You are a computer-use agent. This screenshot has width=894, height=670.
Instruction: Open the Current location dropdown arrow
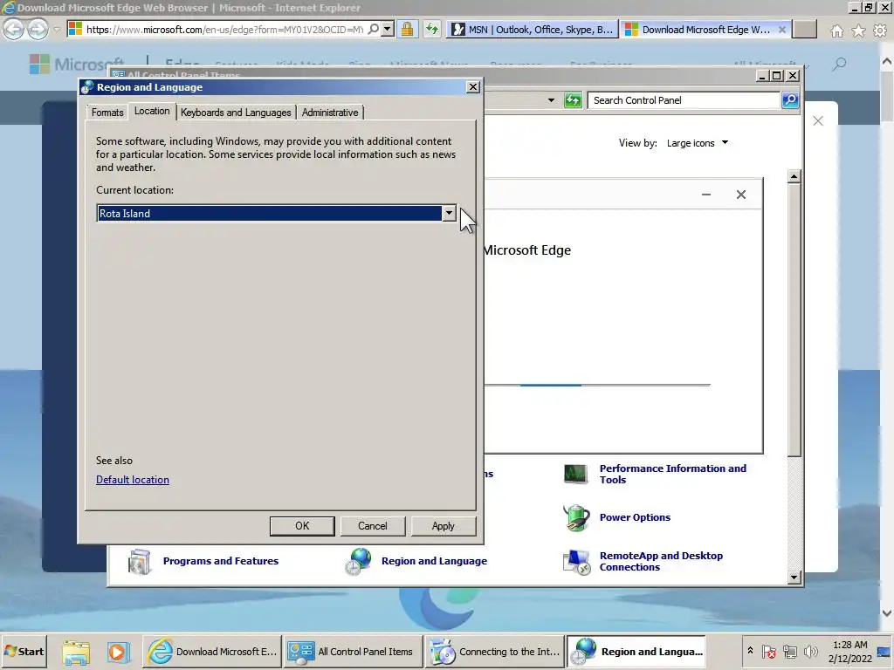point(450,213)
